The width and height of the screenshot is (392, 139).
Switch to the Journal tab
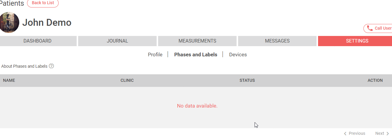[117, 41]
